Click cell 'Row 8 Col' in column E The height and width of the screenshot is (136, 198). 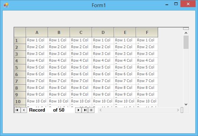click(x=125, y=88)
